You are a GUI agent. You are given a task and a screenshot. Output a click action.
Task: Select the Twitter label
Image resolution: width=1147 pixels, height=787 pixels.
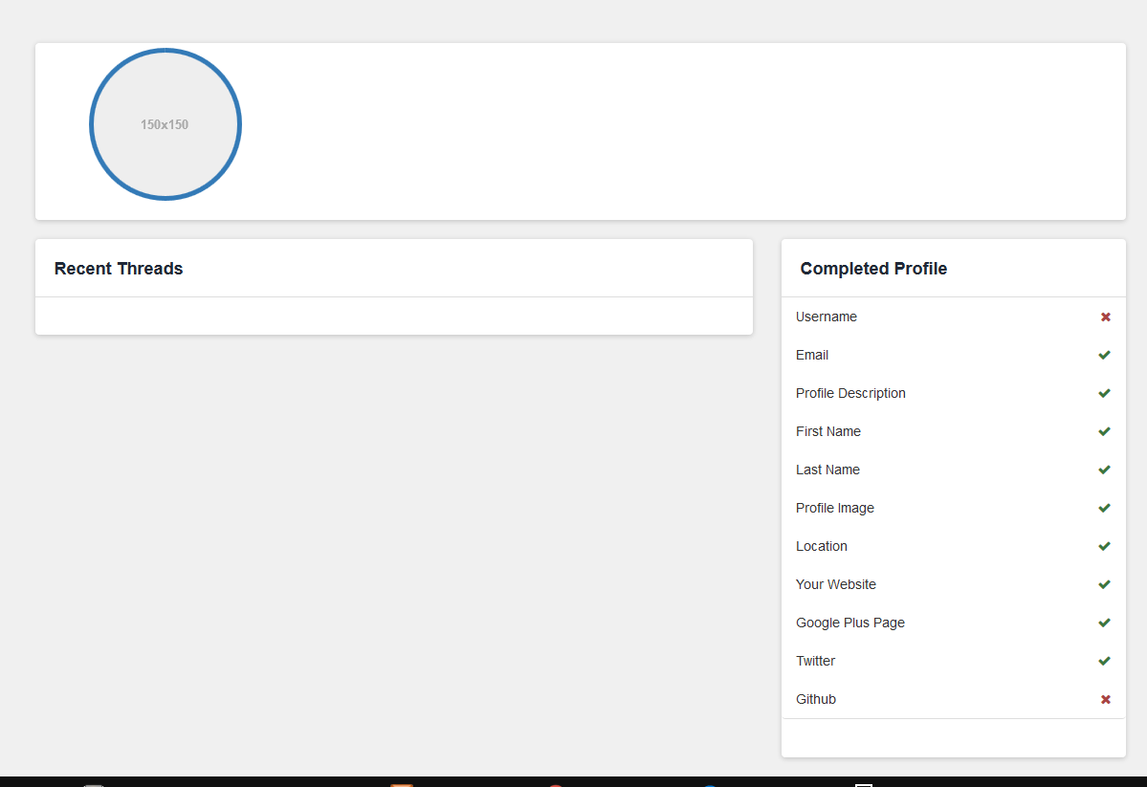pos(815,661)
